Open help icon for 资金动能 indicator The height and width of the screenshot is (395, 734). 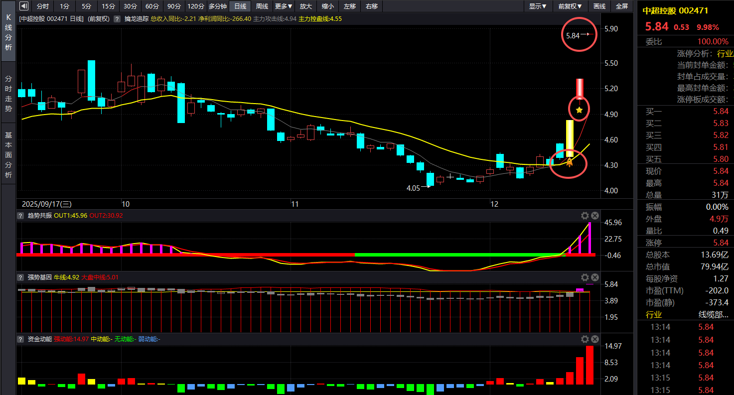coord(20,339)
